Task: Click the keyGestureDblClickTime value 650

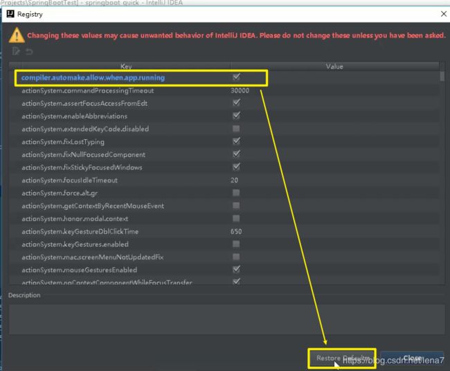Action: (236, 232)
